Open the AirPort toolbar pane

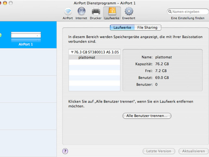[x=68, y=13]
